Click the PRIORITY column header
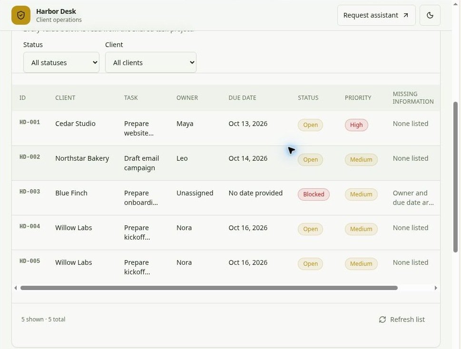Screen dimensions: 461x349 358,98
